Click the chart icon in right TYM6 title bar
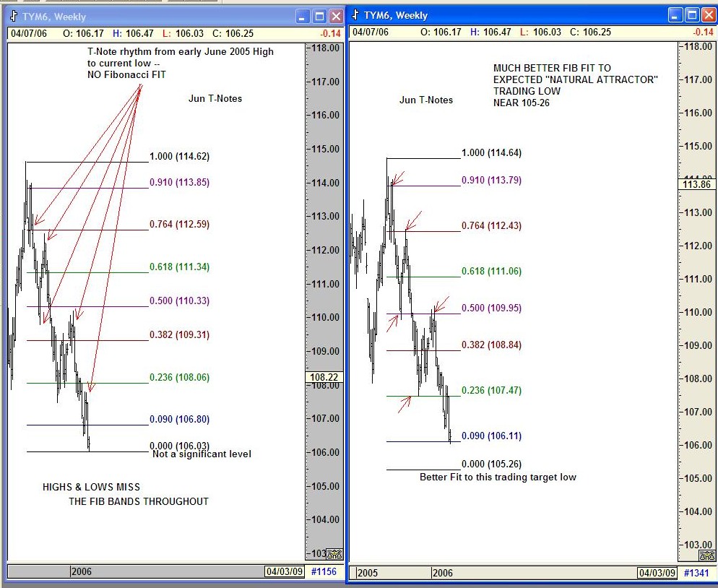Viewport: 718px width, 588px height. 355,15
